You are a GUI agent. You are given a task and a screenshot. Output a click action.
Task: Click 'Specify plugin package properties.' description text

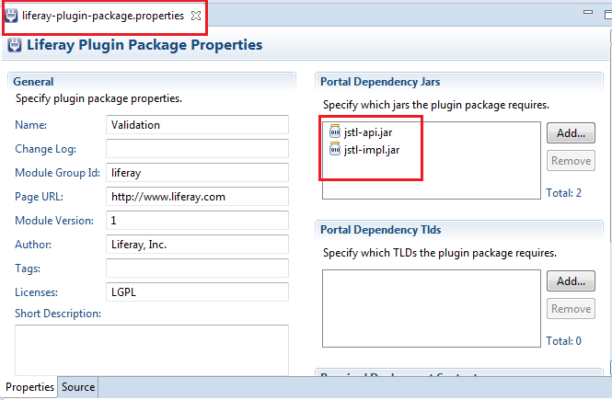click(98, 98)
